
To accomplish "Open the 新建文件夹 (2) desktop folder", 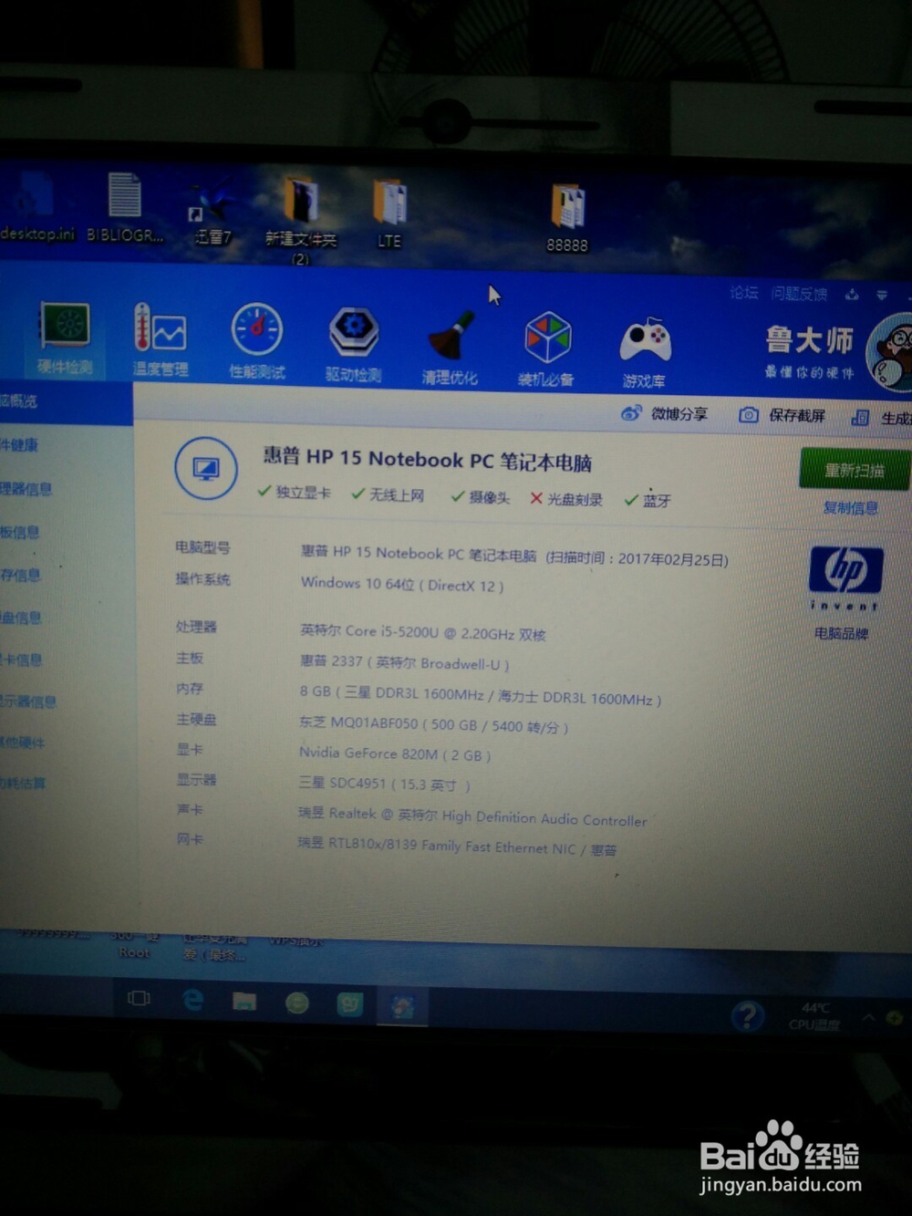I will pyautogui.click(x=301, y=219).
